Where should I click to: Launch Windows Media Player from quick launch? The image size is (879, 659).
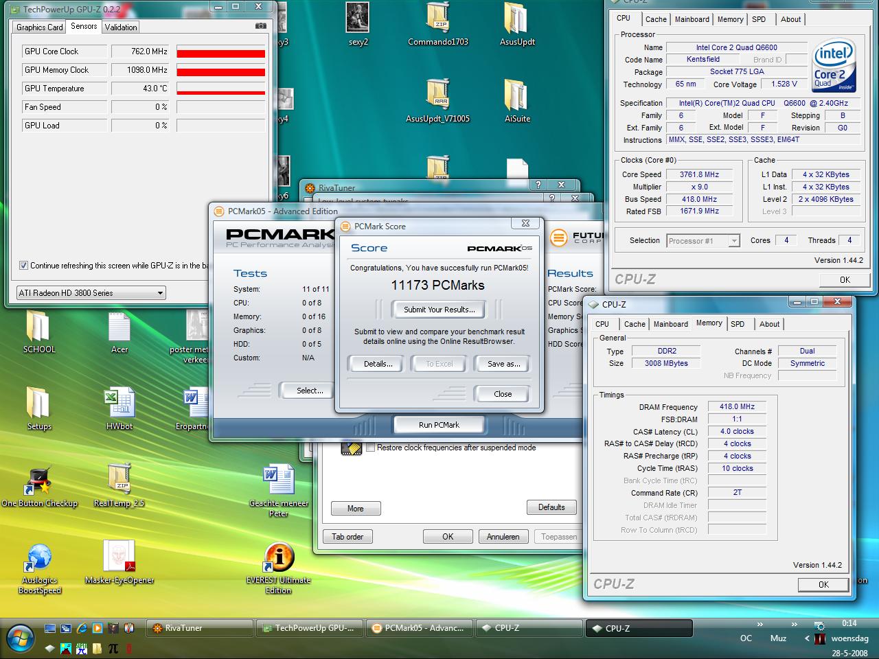click(98, 628)
